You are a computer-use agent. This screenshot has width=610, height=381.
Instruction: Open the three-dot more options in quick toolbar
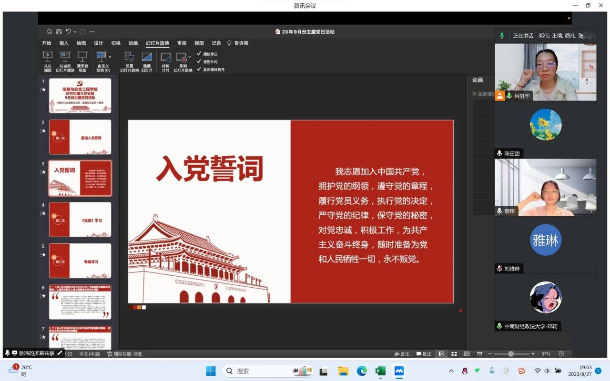pos(92,32)
